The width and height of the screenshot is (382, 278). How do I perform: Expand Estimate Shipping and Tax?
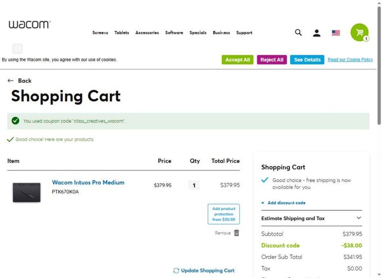[x=312, y=218]
